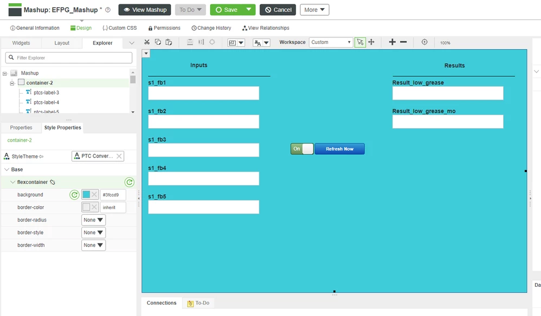541x316 pixels.
Task: Collapse the flexcontainer section
Action: pos(13,182)
